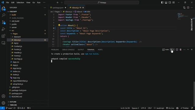Show more menu bar items ellipsis
The height and width of the screenshot is (110, 195).
point(44,2)
